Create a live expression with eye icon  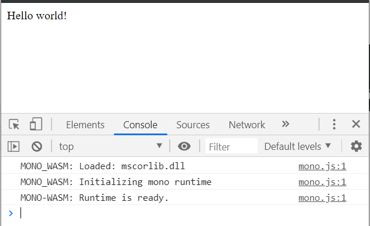click(x=184, y=146)
